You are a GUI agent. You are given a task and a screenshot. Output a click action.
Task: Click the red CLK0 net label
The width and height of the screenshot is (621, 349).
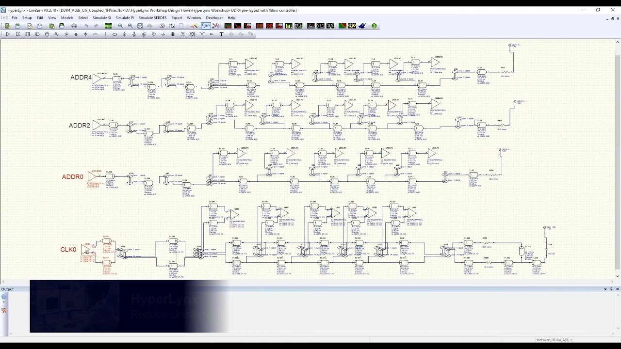pyautogui.click(x=68, y=250)
